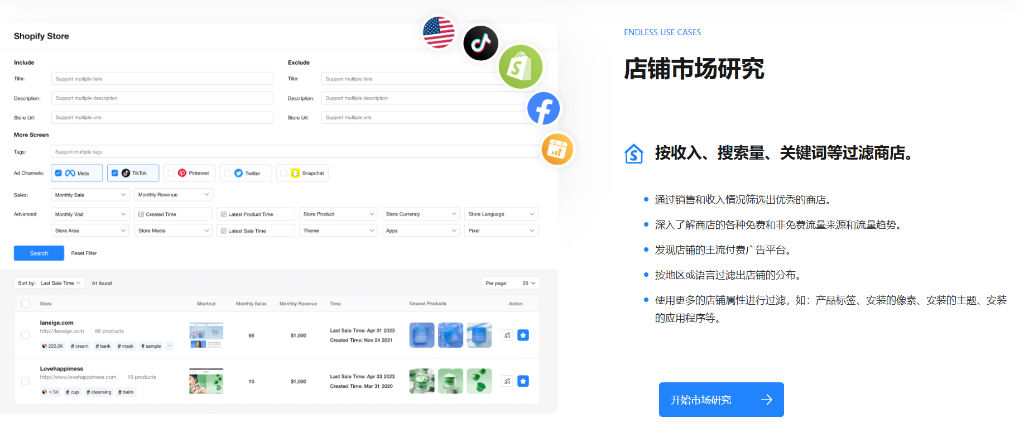The height and width of the screenshot is (432, 1024).
Task: Click star favorite icon for laneige.com
Action: pyautogui.click(x=523, y=335)
